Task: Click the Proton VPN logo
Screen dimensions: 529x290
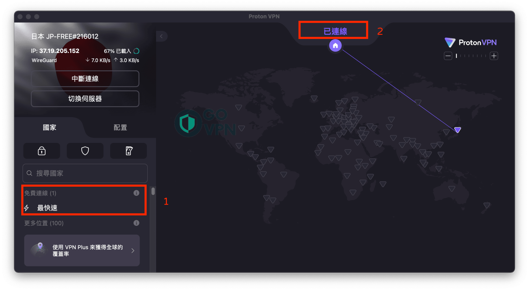Action: (471, 43)
